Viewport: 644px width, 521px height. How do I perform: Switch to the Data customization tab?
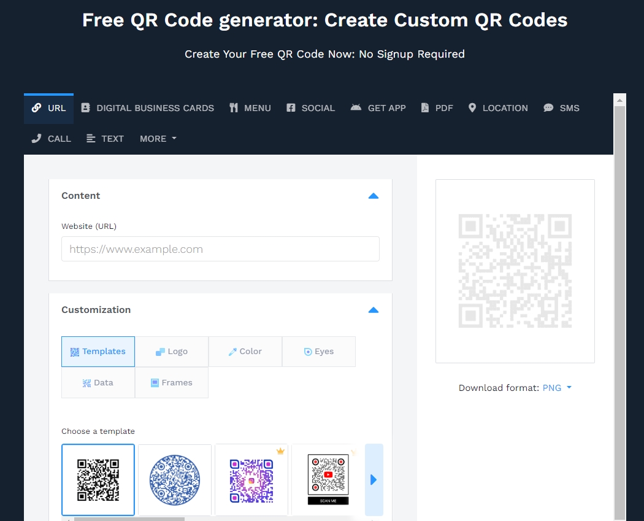[98, 382]
